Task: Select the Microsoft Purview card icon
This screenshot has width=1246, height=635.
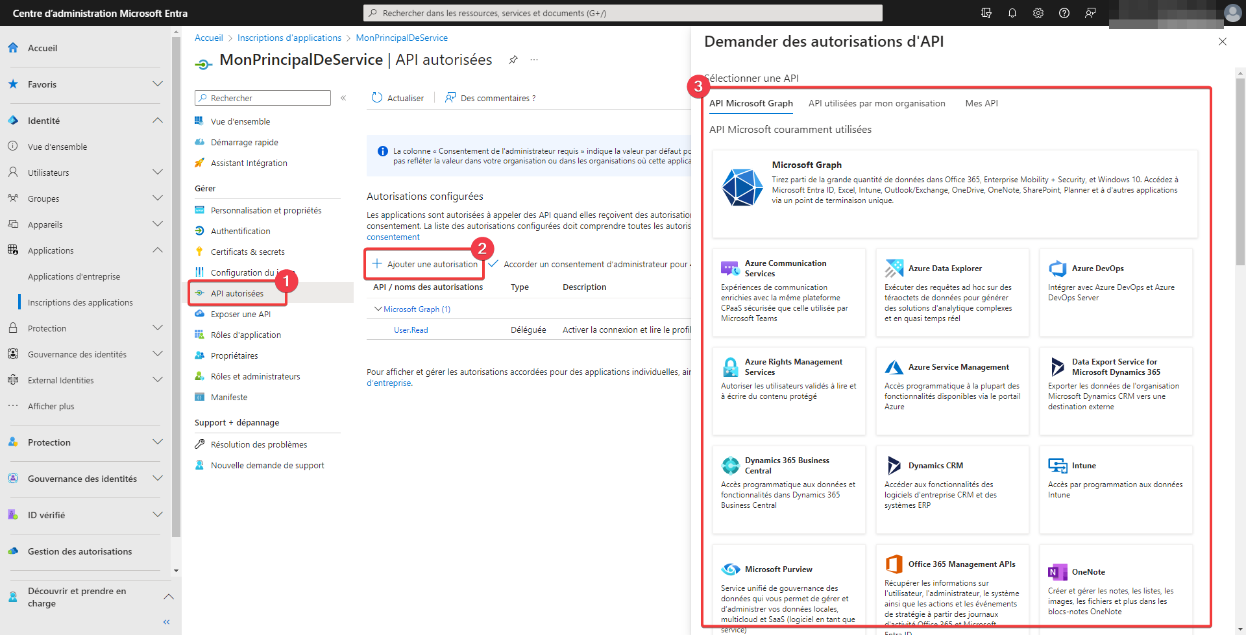Action: point(730,569)
